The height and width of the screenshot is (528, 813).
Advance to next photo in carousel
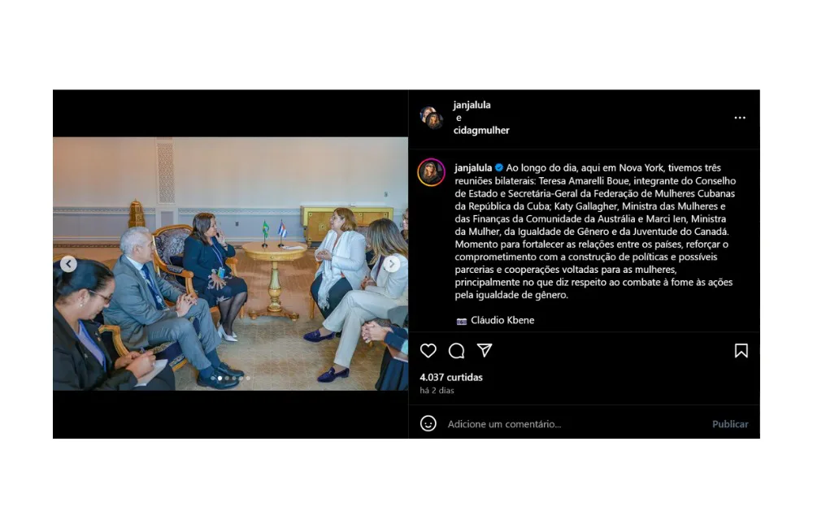392,264
